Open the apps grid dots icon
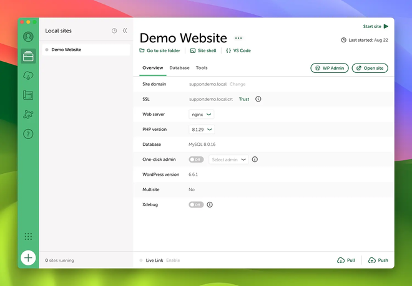The image size is (412, 286). (28, 236)
